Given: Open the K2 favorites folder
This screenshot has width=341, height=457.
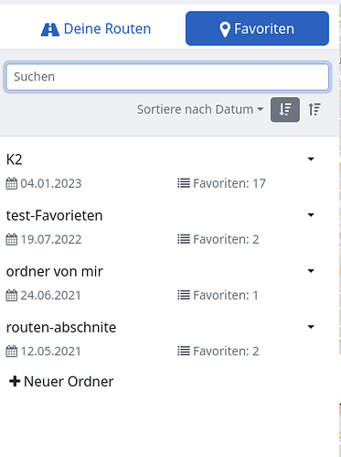Looking at the screenshot, I should (14, 159).
